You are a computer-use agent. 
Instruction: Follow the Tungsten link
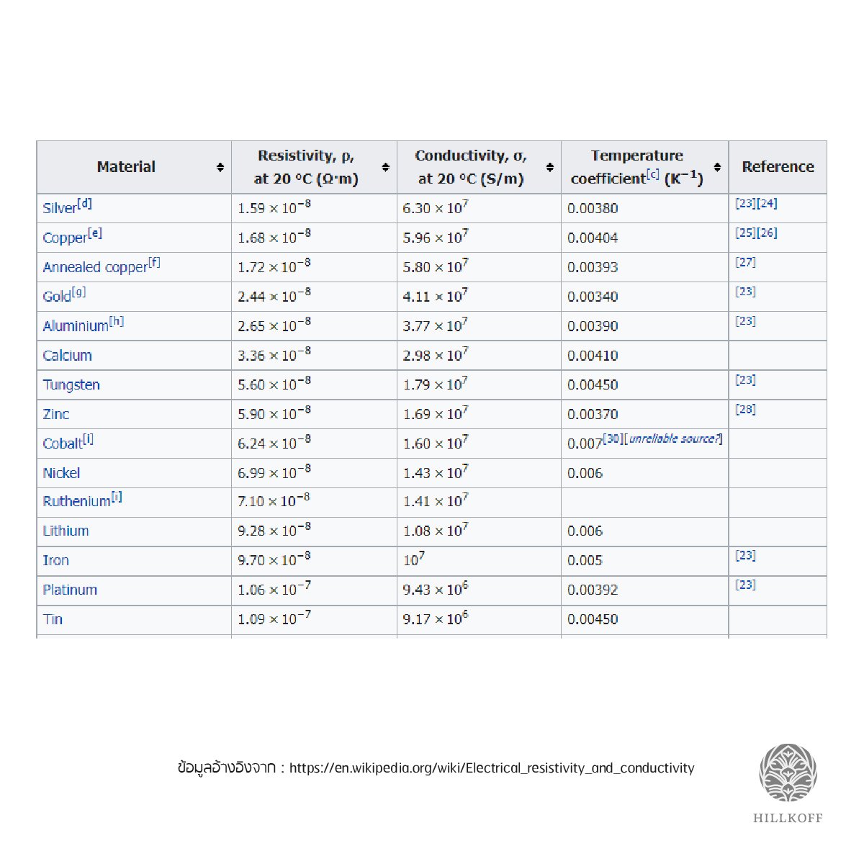pyautogui.click(x=71, y=384)
